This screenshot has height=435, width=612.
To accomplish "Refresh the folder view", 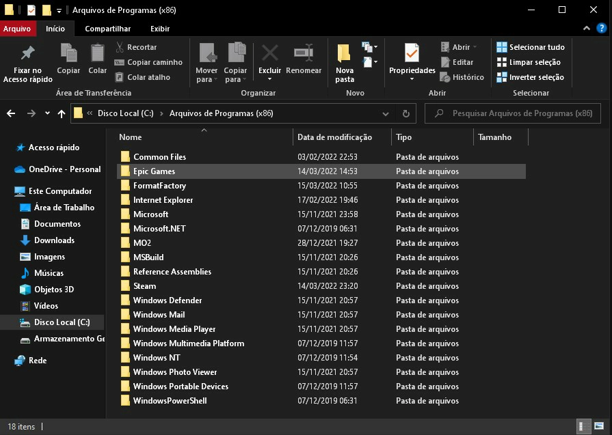I will coord(406,114).
